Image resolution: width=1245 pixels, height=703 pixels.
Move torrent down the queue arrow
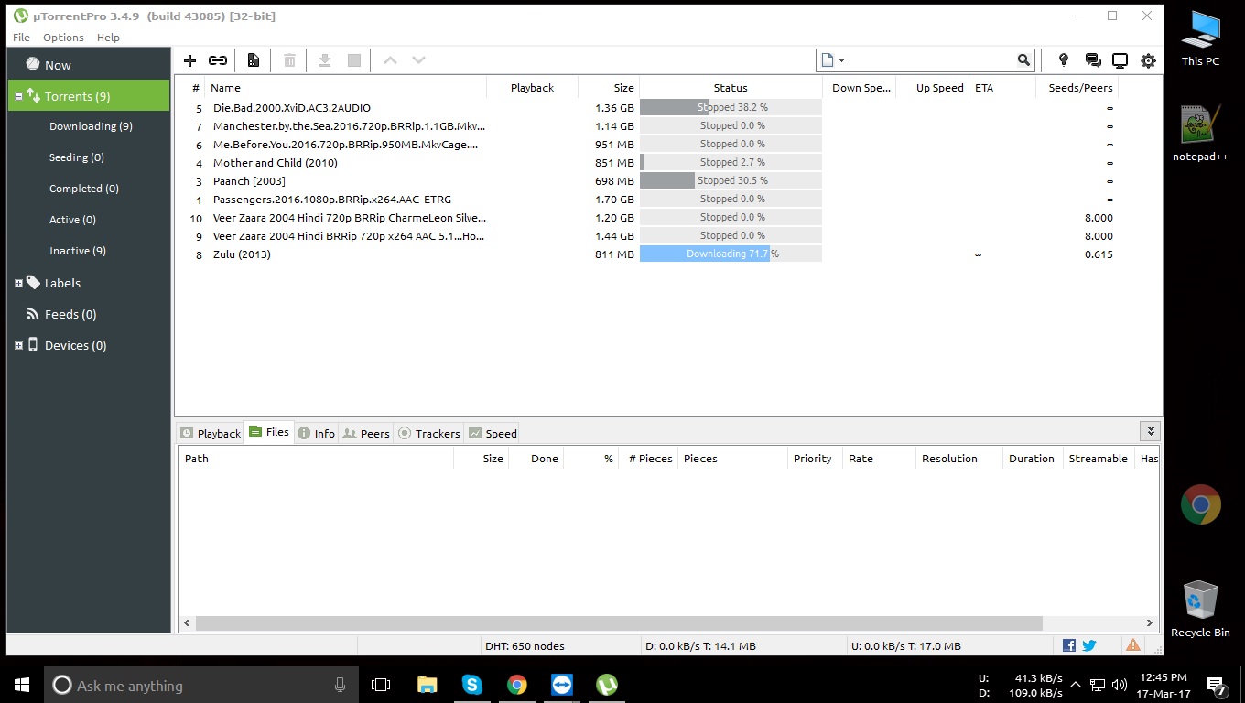coord(419,60)
